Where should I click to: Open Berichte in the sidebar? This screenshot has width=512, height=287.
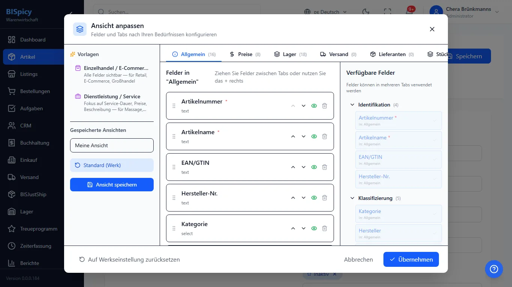[42, 263]
